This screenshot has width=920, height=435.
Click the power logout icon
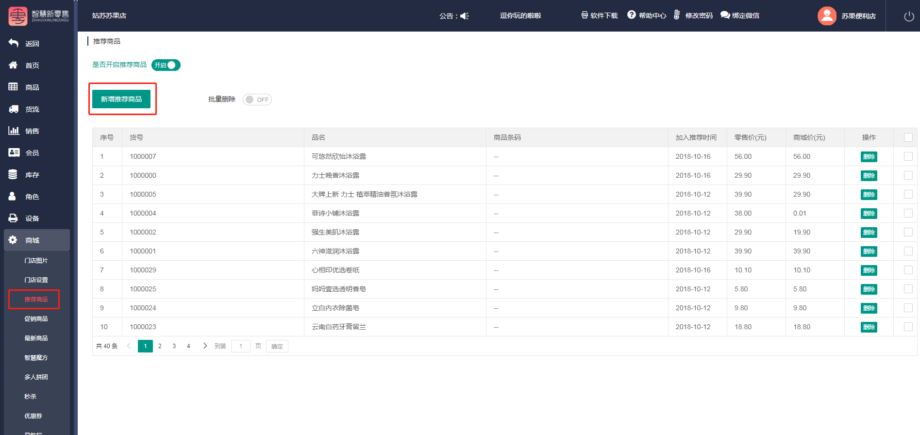(909, 17)
